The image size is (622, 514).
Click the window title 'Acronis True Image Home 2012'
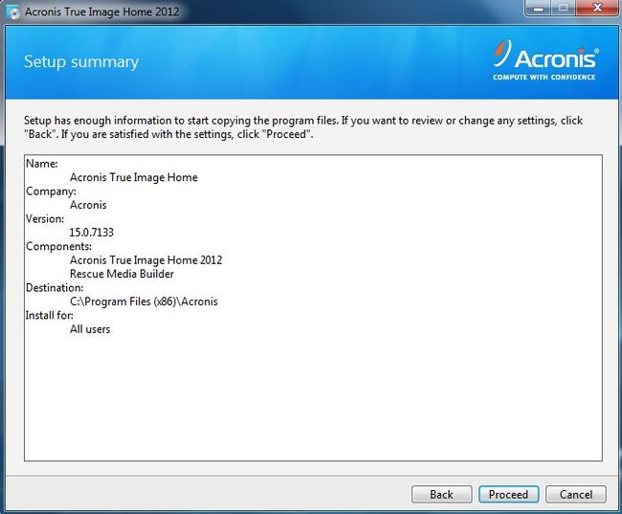[102, 11]
